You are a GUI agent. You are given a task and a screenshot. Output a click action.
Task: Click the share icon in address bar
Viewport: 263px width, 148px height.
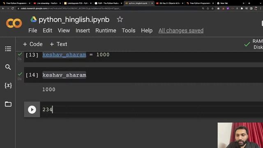point(208,8)
